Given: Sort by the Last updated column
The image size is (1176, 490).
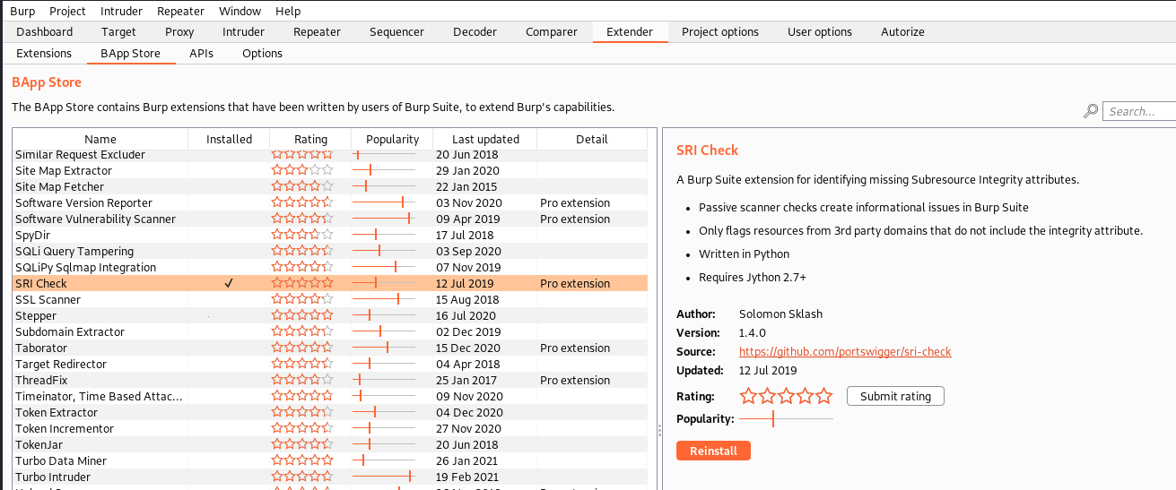Looking at the screenshot, I should point(484,139).
